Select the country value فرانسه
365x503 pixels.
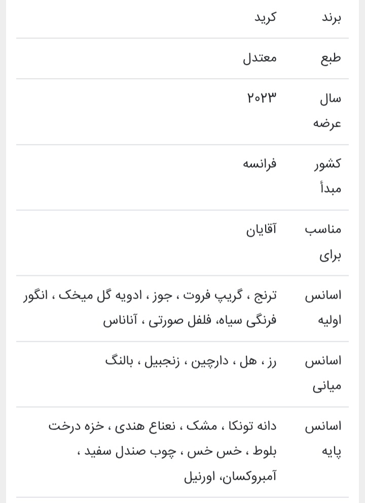(259, 164)
